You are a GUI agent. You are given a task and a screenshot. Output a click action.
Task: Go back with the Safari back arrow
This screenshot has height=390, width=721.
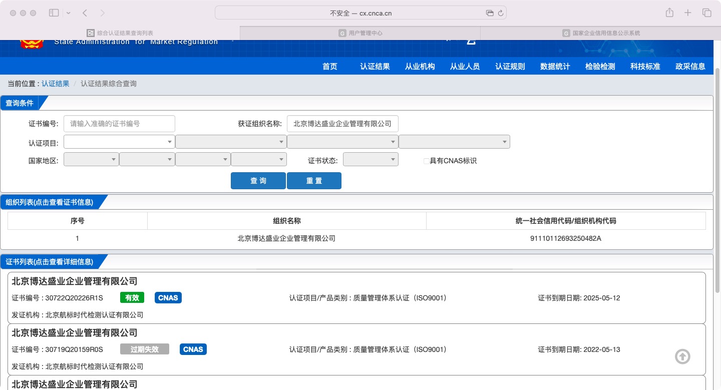(x=85, y=13)
